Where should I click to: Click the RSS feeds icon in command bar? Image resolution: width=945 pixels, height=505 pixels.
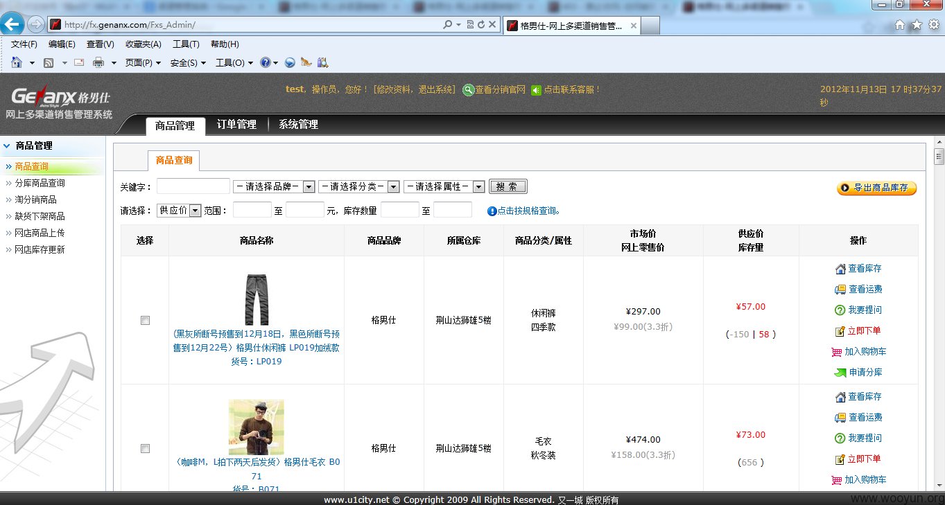[49, 62]
